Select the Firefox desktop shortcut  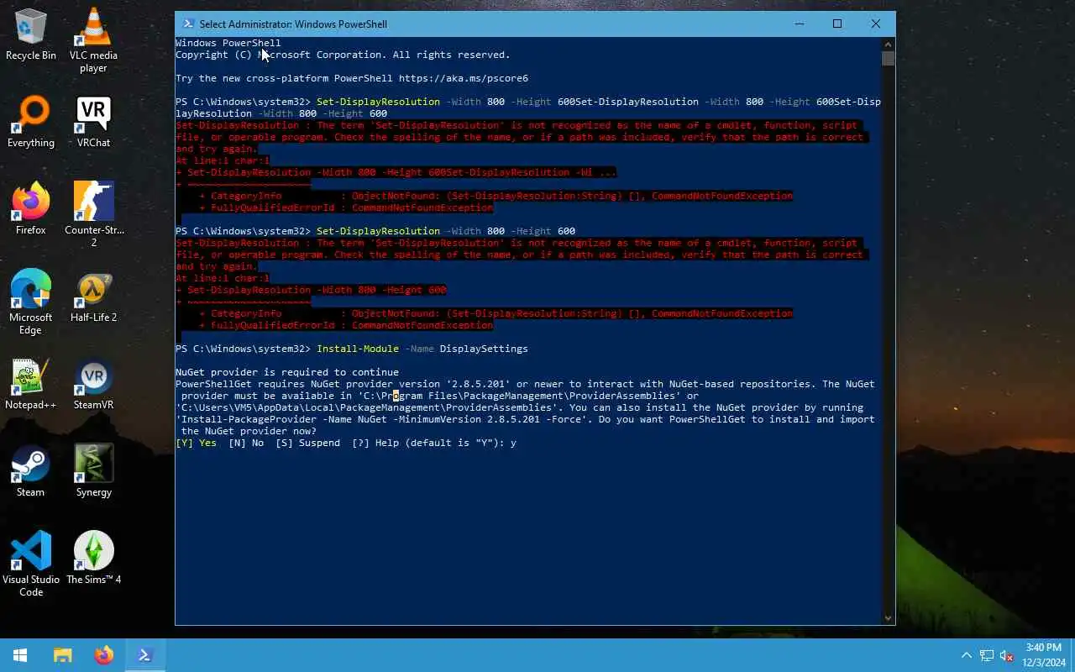[x=31, y=210]
